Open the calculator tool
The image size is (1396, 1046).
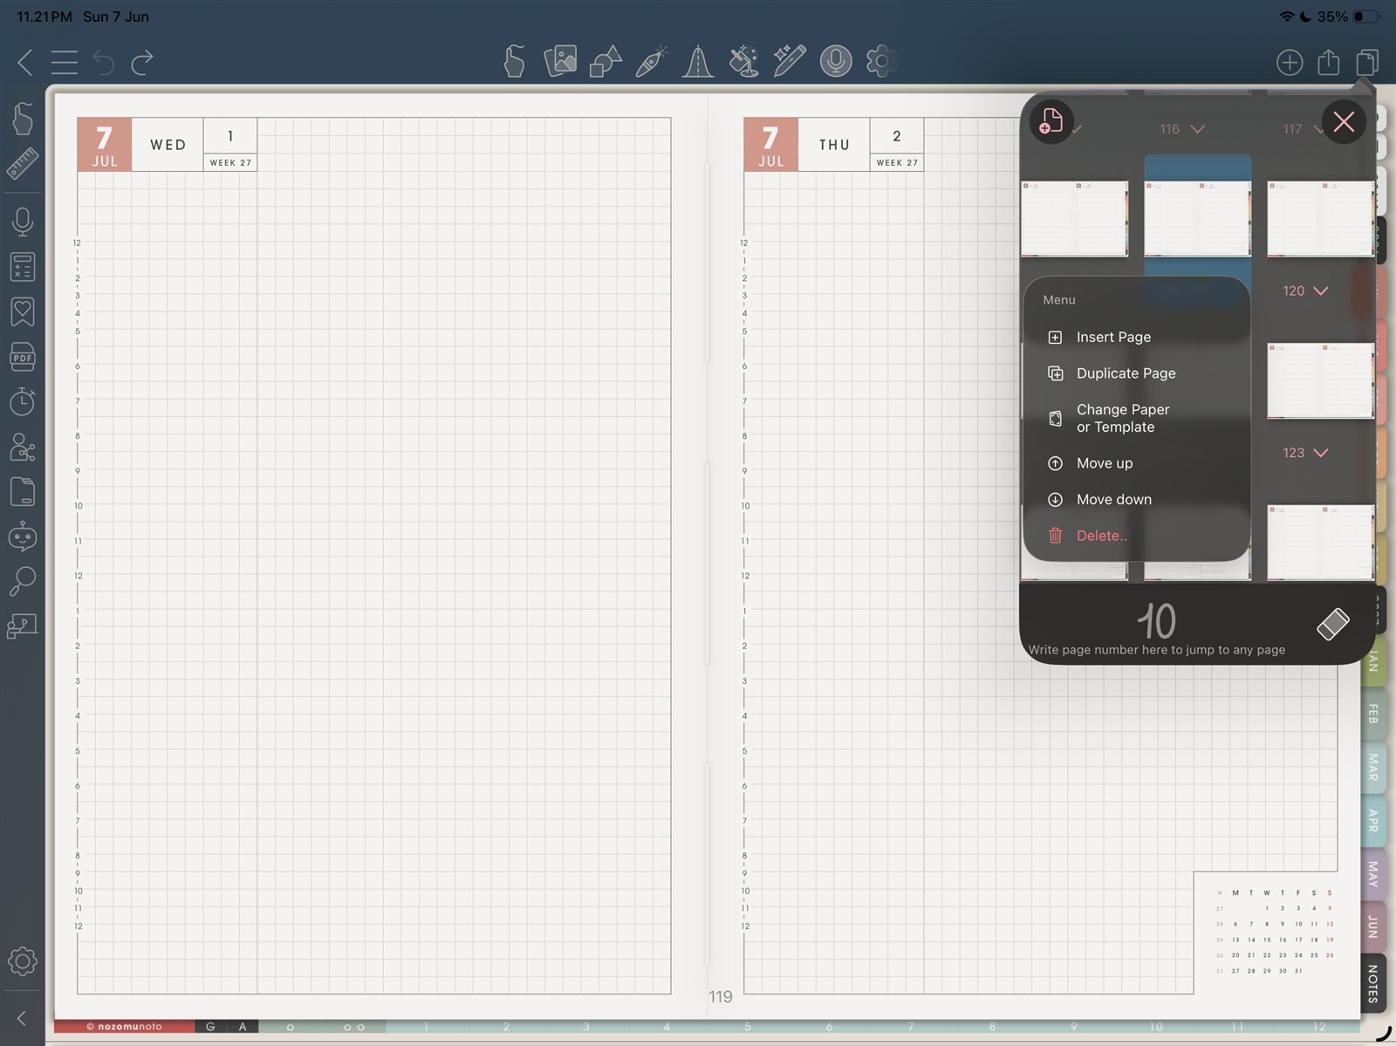coord(23,267)
